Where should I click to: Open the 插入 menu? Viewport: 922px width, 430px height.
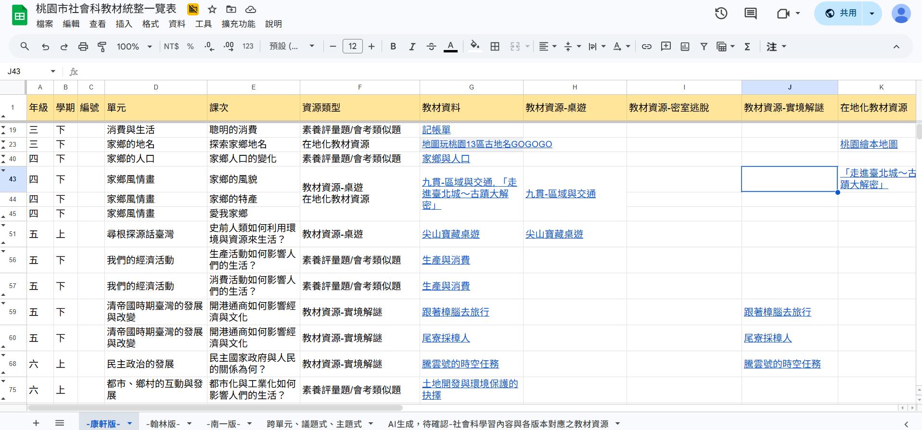[x=124, y=24]
